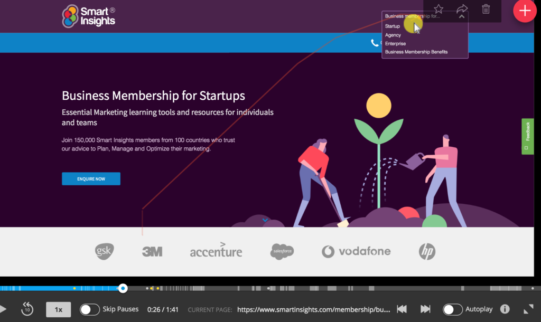
Task: Toggle the Skip Pauses switch
Action: [x=90, y=309]
